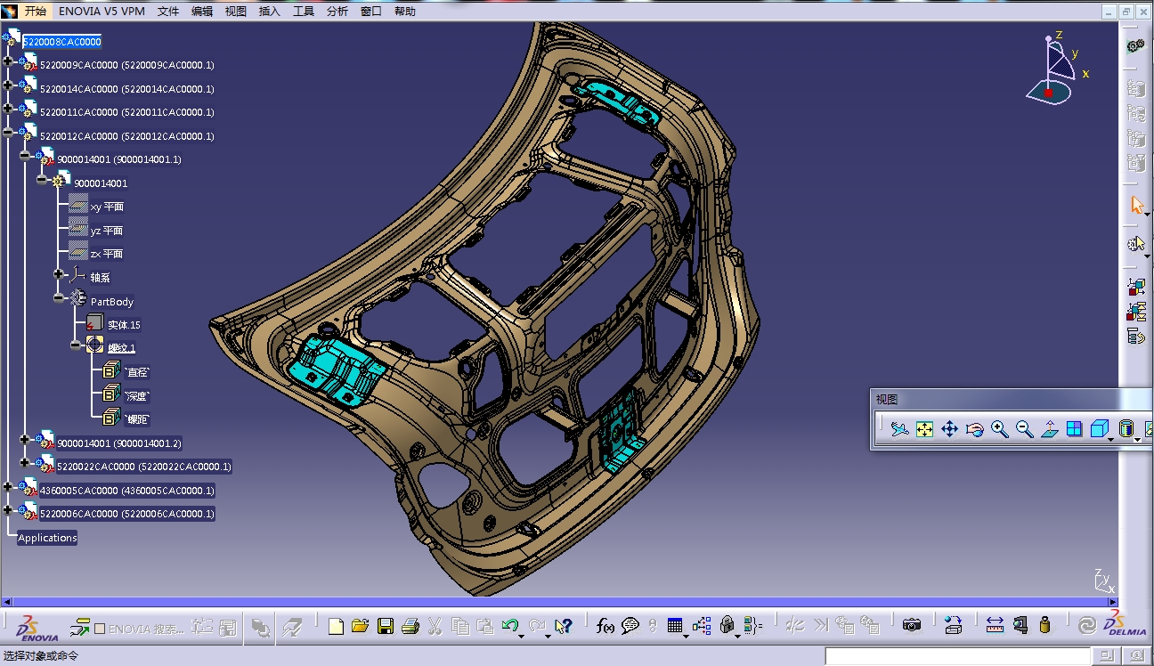
Task: Click the Capture camera icon
Action: coord(911,625)
